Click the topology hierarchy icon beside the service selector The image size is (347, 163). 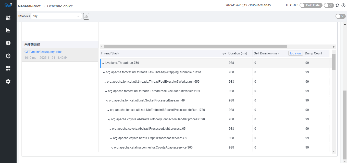(x=86, y=16)
